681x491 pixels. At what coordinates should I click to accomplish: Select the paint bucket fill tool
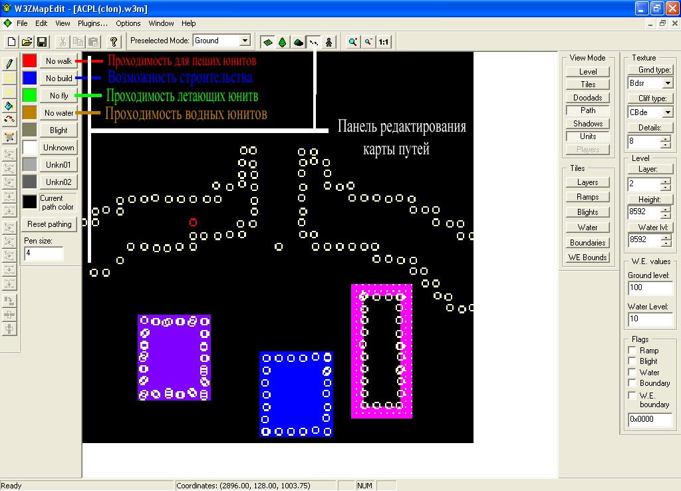pyautogui.click(x=9, y=106)
